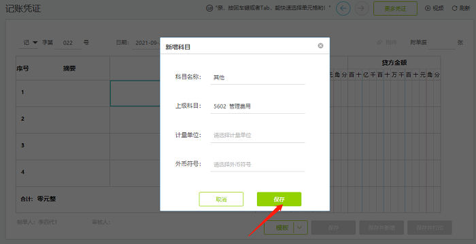Click the 保存 button in the dialog
The height and width of the screenshot is (244, 476).
(279, 199)
